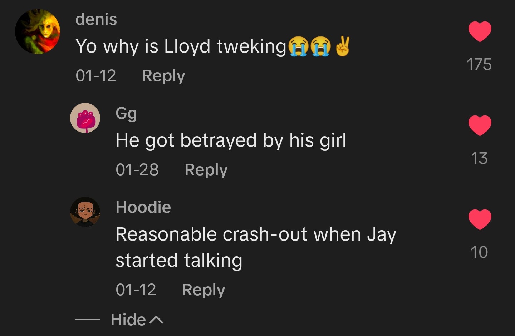Toggle the heart on Hoodie's reply
Image resolution: width=515 pixels, height=336 pixels.
click(480, 219)
